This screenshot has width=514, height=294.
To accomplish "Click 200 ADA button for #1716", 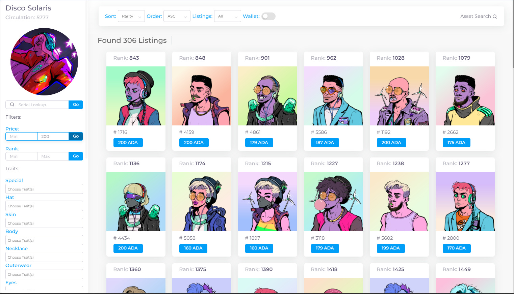I will pos(128,143).
